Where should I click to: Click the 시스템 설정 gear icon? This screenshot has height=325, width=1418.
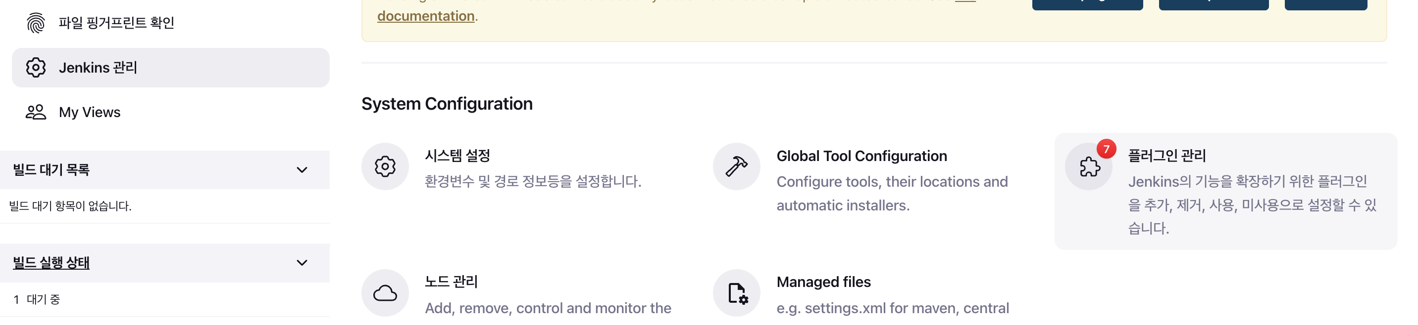point(385,166)
